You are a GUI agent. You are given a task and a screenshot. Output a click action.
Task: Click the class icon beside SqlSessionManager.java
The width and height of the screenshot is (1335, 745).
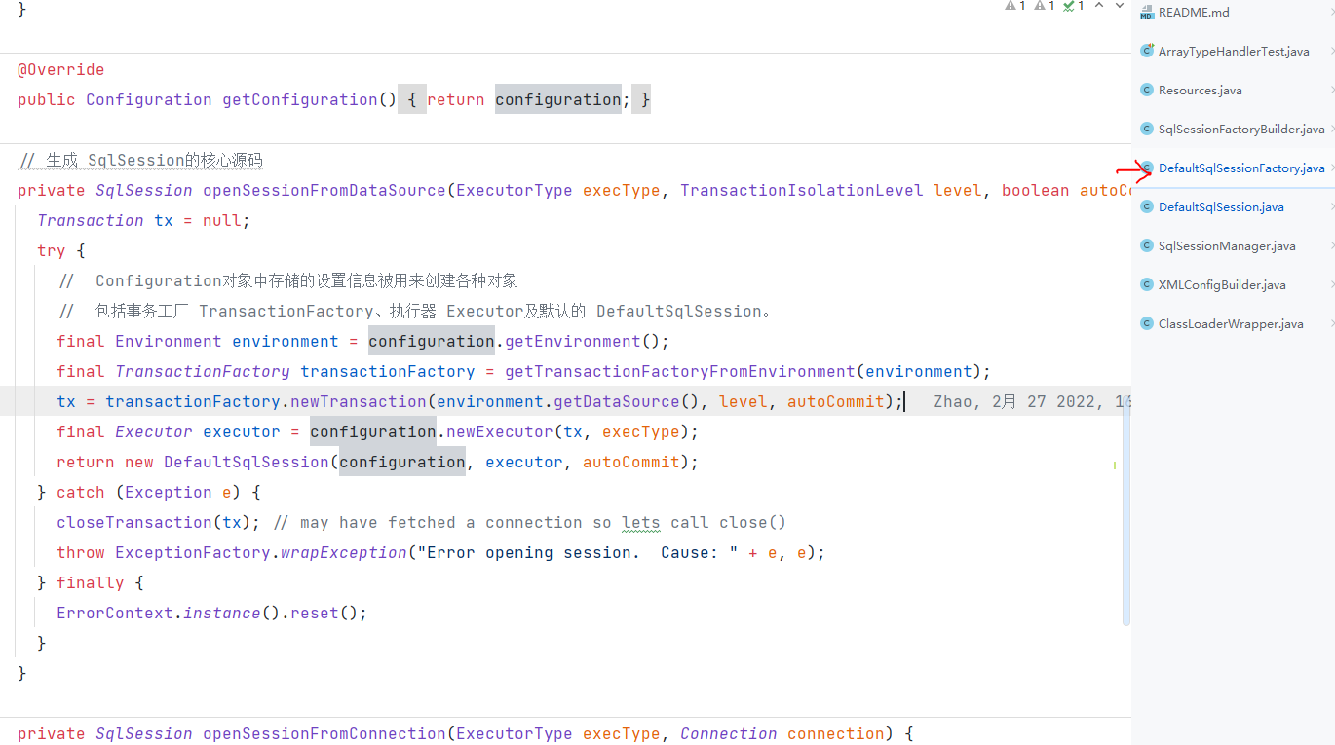tap(1147, 245)
